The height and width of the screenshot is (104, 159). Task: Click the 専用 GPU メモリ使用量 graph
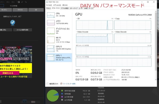pyautogui.click(x=114, y=51)
